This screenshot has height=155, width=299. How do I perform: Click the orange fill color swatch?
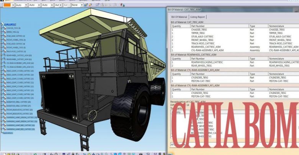click(x=7, y=5)
